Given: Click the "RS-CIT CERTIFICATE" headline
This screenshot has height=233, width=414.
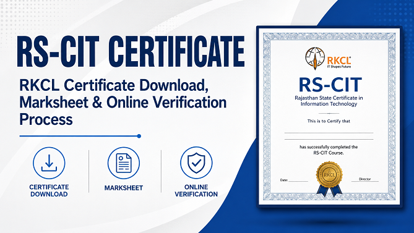Looking at the screenshot, I should (131, 51).
